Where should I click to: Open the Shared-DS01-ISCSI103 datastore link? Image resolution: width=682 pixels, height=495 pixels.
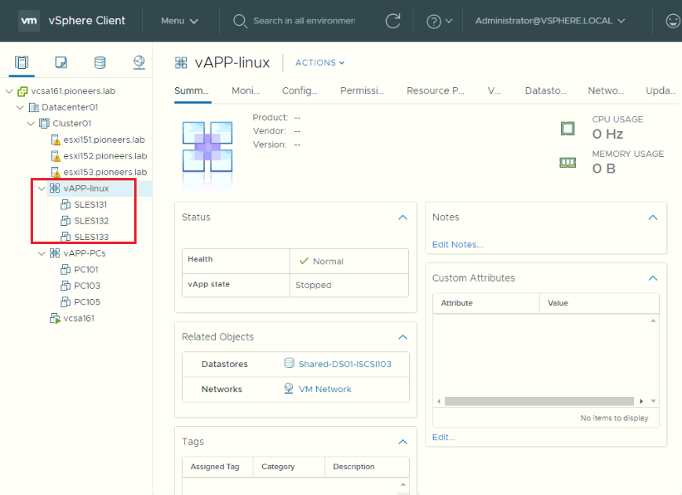pos(345,364)
